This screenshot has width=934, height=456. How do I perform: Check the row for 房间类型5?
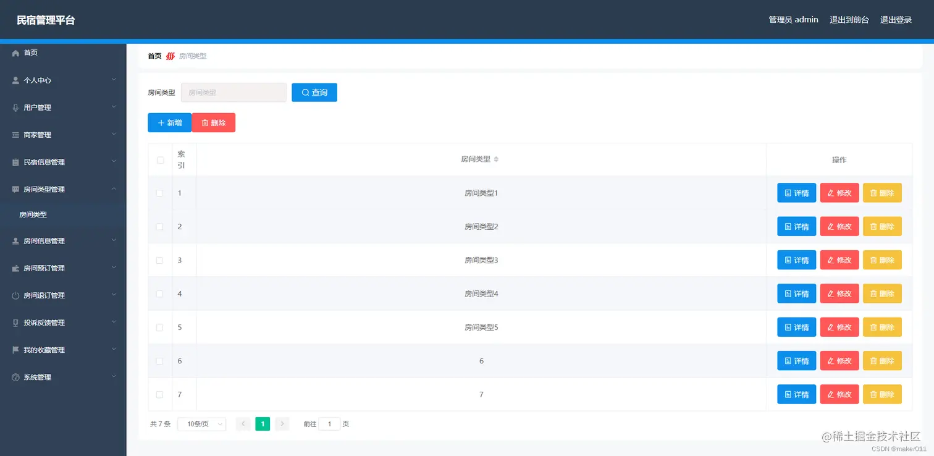click(x=160, y=327)
